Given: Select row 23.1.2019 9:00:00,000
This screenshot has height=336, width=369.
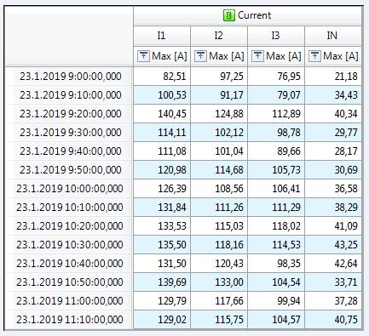Looking at the screenshot, I should [x=183, y=77].
